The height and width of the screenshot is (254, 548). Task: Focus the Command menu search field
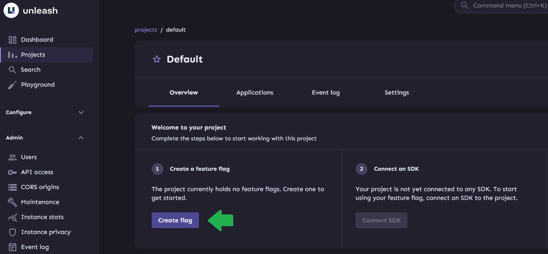point(506,6)
